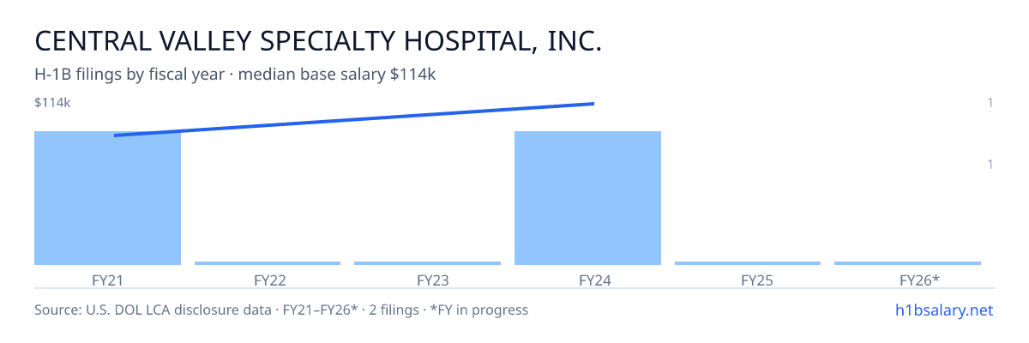Select the thin FY25 bar
The height and width of the screenshot is (343, 1029).
coord(748,263)
